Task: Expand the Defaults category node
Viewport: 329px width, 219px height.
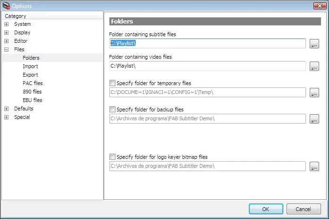Action: (6, 109)
